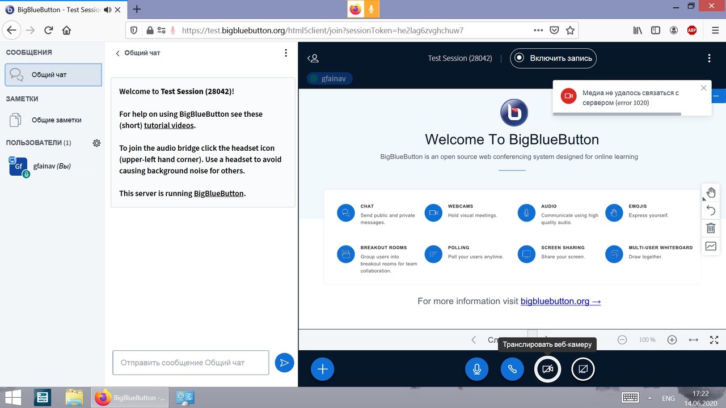Open the Windows Start menu
Screen dimensions: 726x408
pyautogui.click(x=14, y=398)
